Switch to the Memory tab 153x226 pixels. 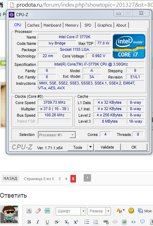[x=72, y=25]
